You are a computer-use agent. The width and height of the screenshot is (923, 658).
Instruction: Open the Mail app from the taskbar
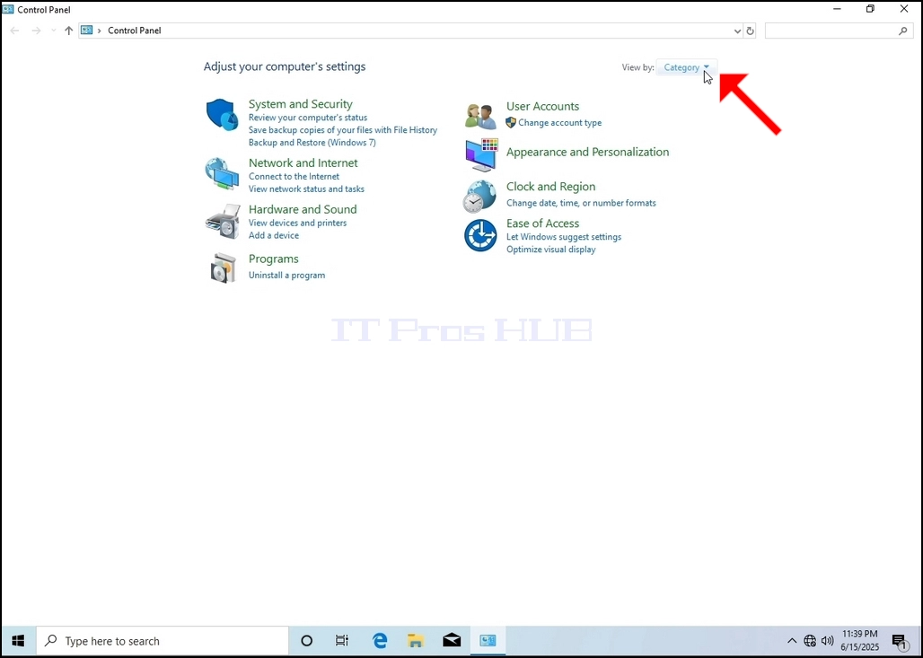point(452,641)
